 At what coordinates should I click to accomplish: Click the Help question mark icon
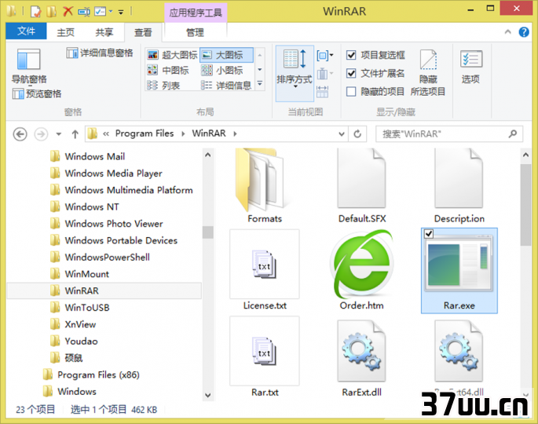click(x=524, y=32)
